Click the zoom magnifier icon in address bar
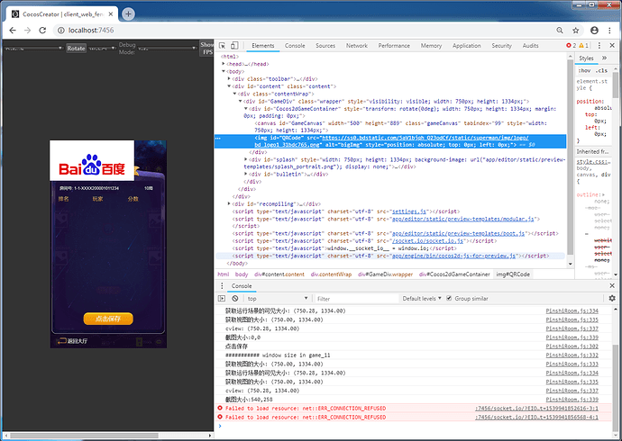Viewport: 622px width, 441px height. click(x=560, y=30)
